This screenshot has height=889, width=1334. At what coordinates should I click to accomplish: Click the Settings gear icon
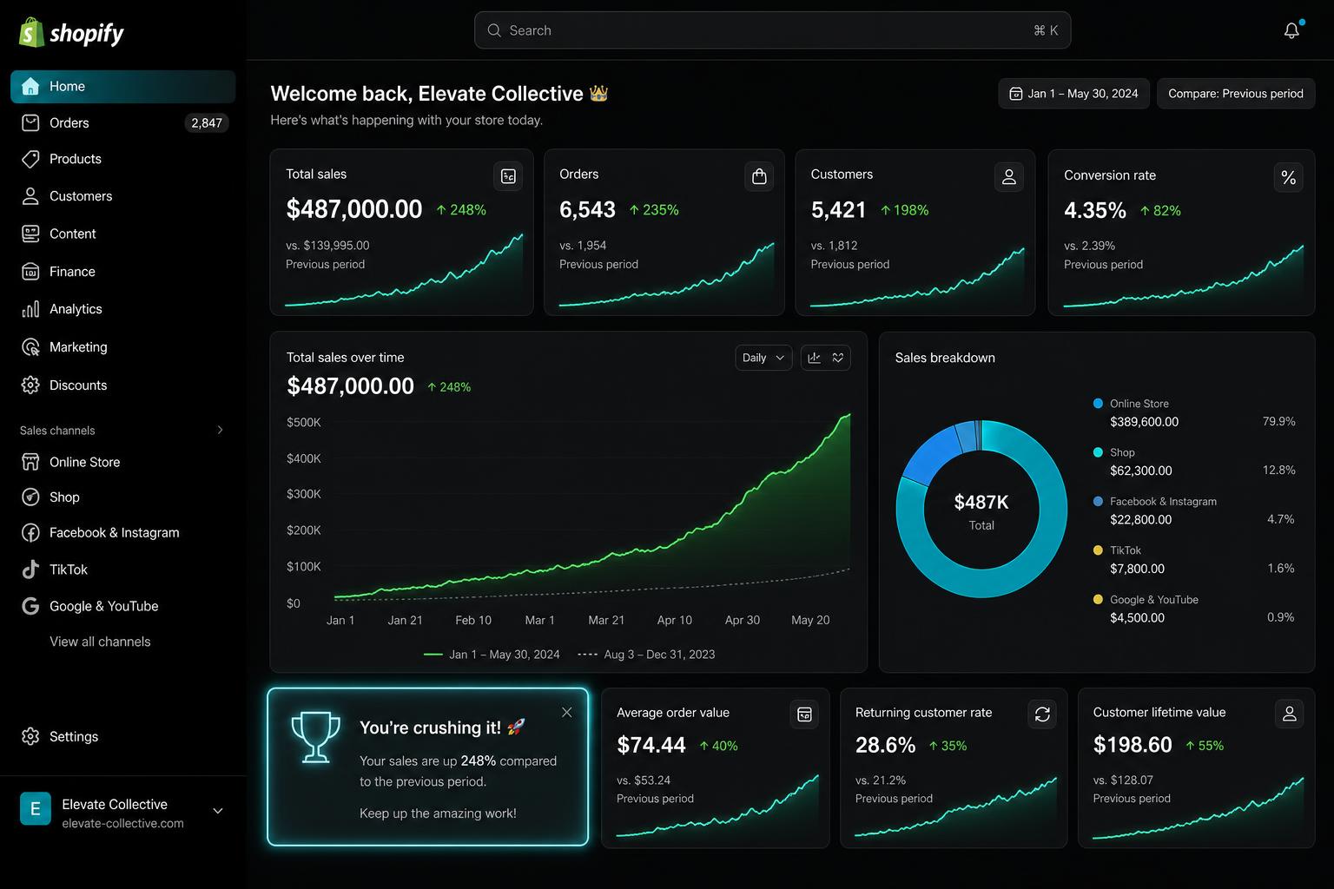30,736
